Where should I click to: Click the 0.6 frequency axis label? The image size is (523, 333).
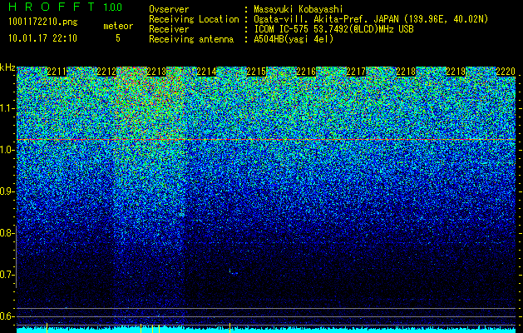coord(7,316)
